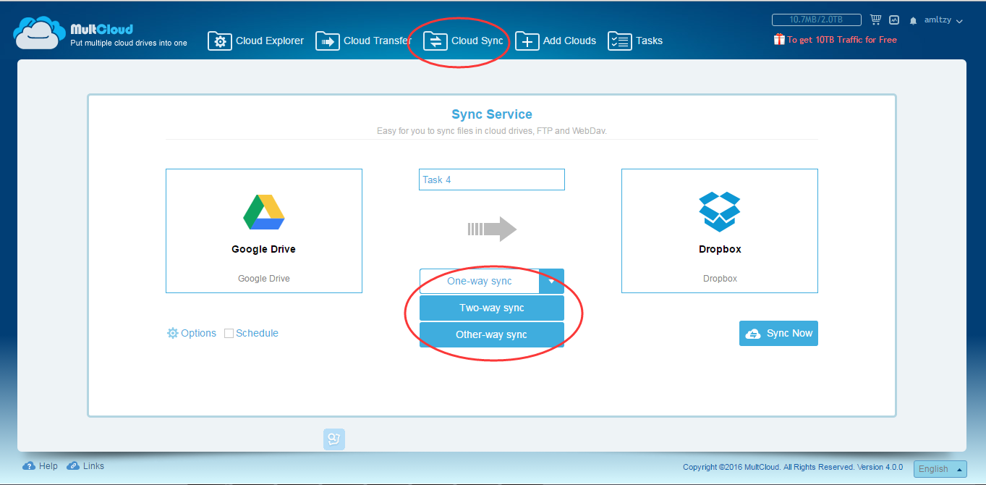Click the MultCloud cloud logo
Image resolution: width=986 pixels, height=485 pixels.
40,34
